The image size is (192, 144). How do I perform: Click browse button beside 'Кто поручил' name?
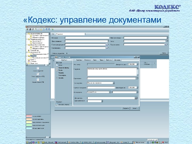click(x=110, y=92)
